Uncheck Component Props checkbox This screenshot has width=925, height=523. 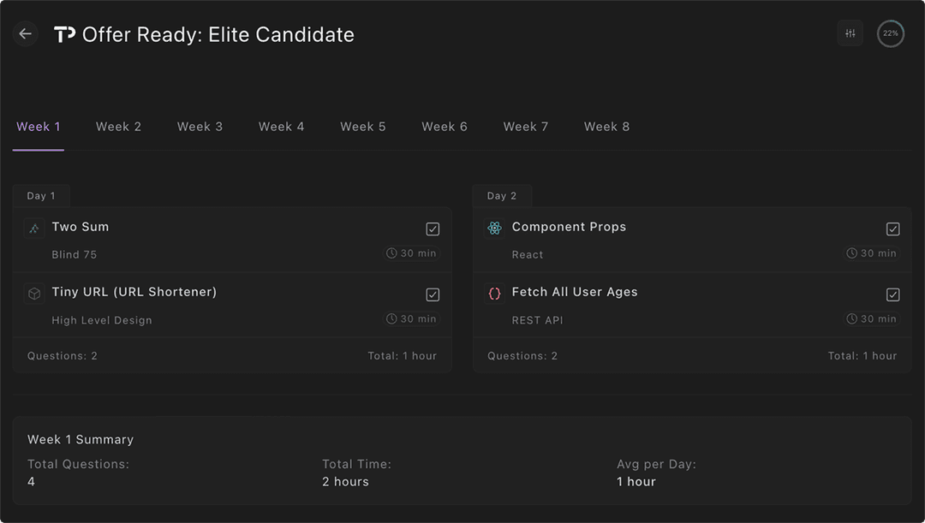click(x=892, y=229)
